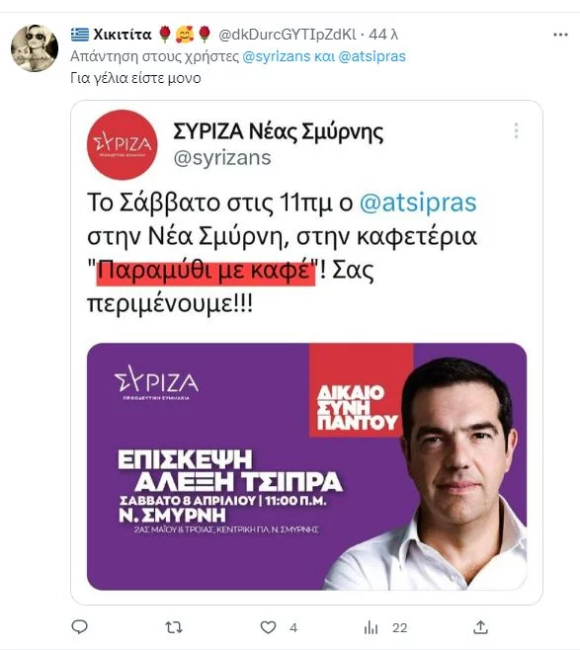Viewport: 580px width, 650px height.
Task: Click the tweet text Για γέλια είστε μονο
Action: [135, 78]
